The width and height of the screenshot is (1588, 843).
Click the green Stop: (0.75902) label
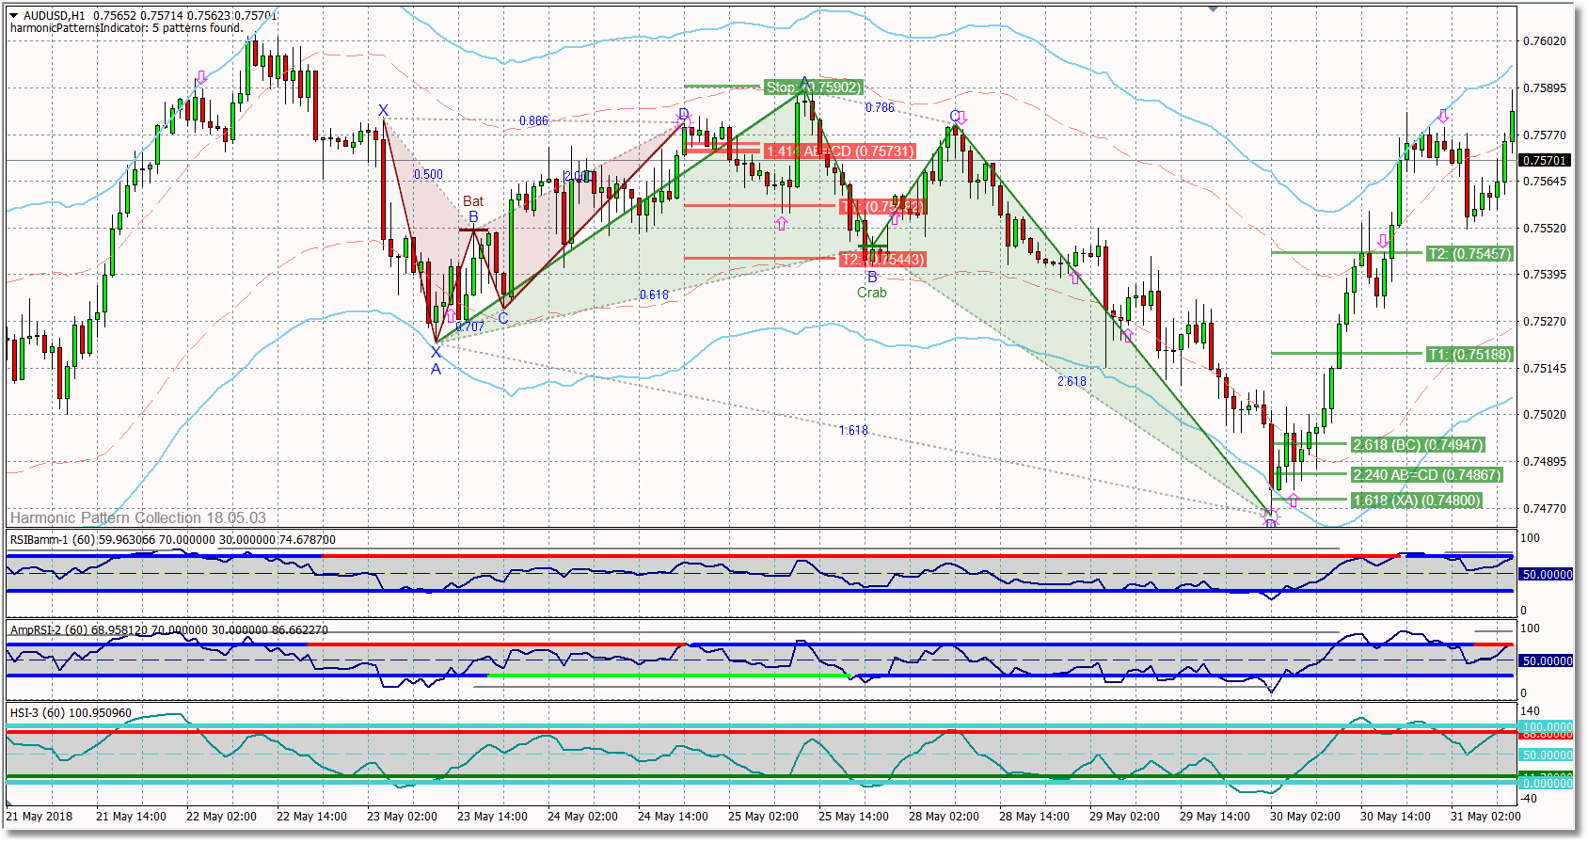(x=813, y=87)
